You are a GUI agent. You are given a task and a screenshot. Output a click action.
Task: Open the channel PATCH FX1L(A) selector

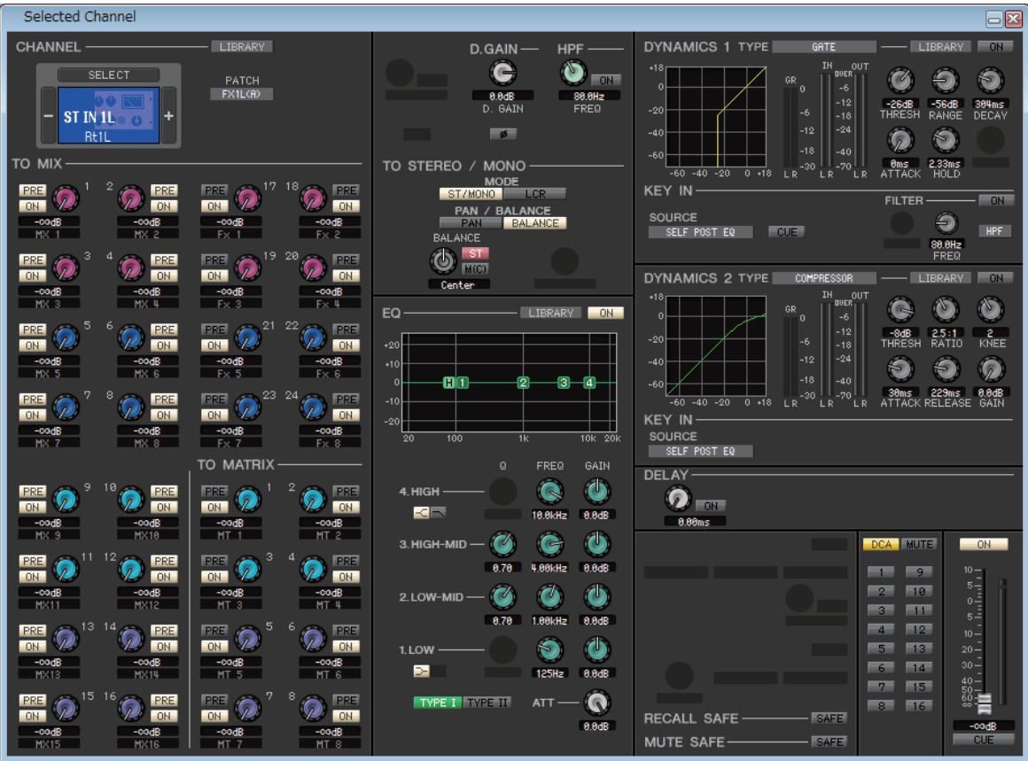click(241, 95)
